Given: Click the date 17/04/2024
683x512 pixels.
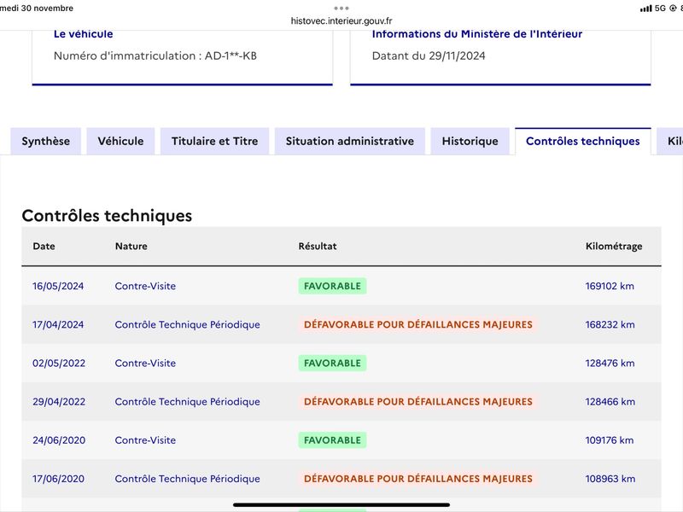Looking at the screenshot, I should [58, 324].
